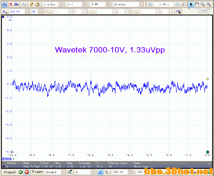Image resolution: width=214 pixels, height=176 pixels.
Task: Select falling edge trigger
Action: point(106,172)
